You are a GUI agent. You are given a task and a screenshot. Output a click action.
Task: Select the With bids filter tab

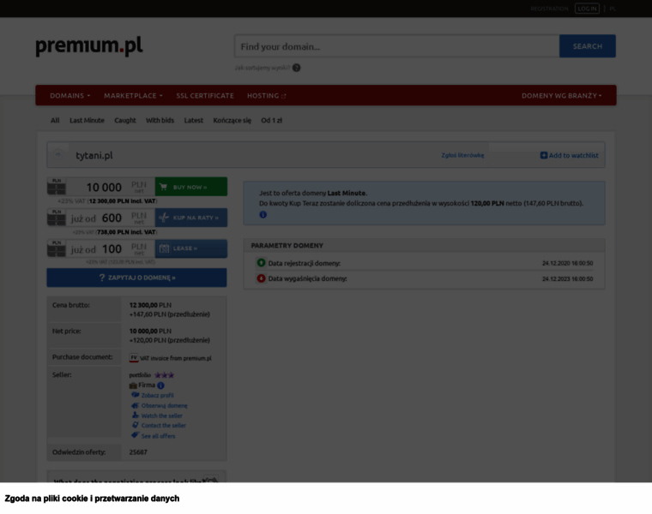(160, 121)
